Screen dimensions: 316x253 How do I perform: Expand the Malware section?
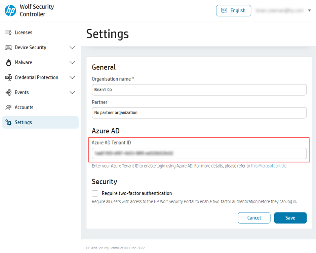[72, 62]
